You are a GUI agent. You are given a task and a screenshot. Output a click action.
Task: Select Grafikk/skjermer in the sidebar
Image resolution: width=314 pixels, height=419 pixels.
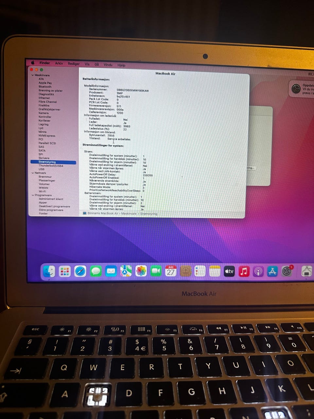coord(49,109)
